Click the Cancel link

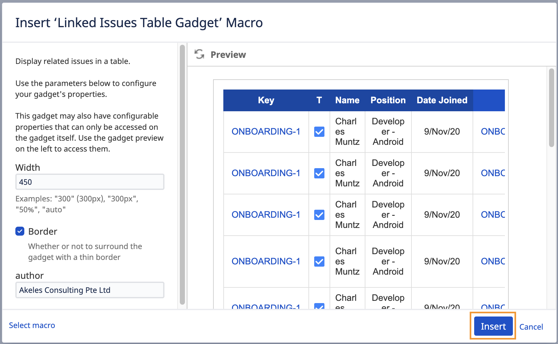531,327
